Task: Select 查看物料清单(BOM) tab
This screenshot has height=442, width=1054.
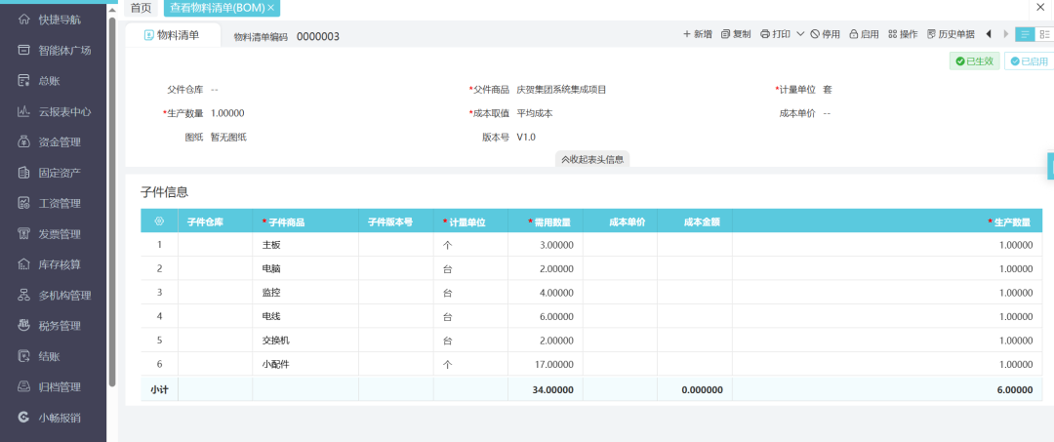Action: [217, 8]
